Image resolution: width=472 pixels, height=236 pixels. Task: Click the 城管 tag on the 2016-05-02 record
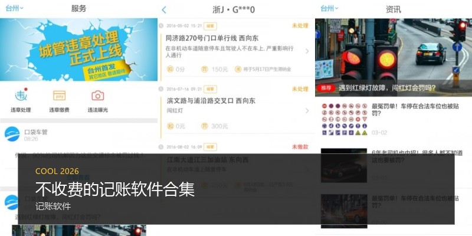pos(210,26)
